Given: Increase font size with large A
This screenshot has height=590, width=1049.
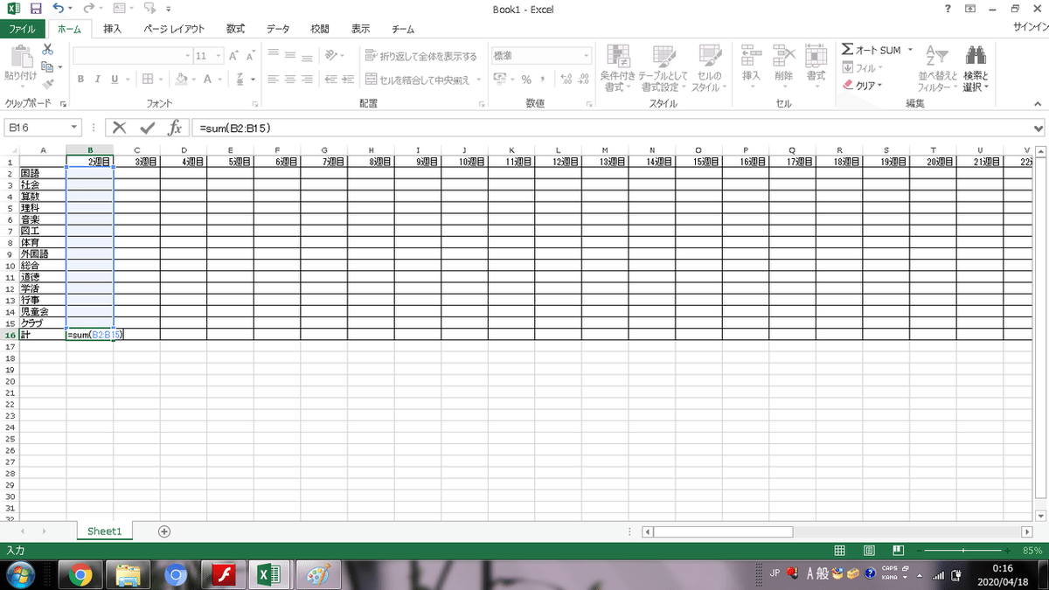Looking at the screenshot, I should 233,56.
